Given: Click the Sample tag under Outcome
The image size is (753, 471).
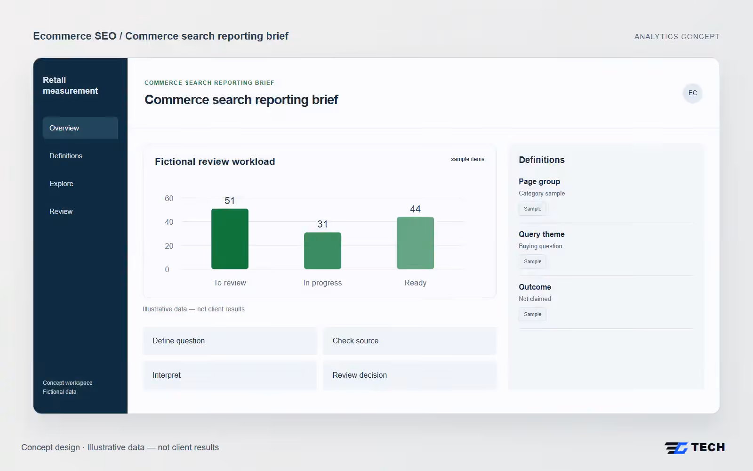Looking at the screenshot, I should [532, 314].
